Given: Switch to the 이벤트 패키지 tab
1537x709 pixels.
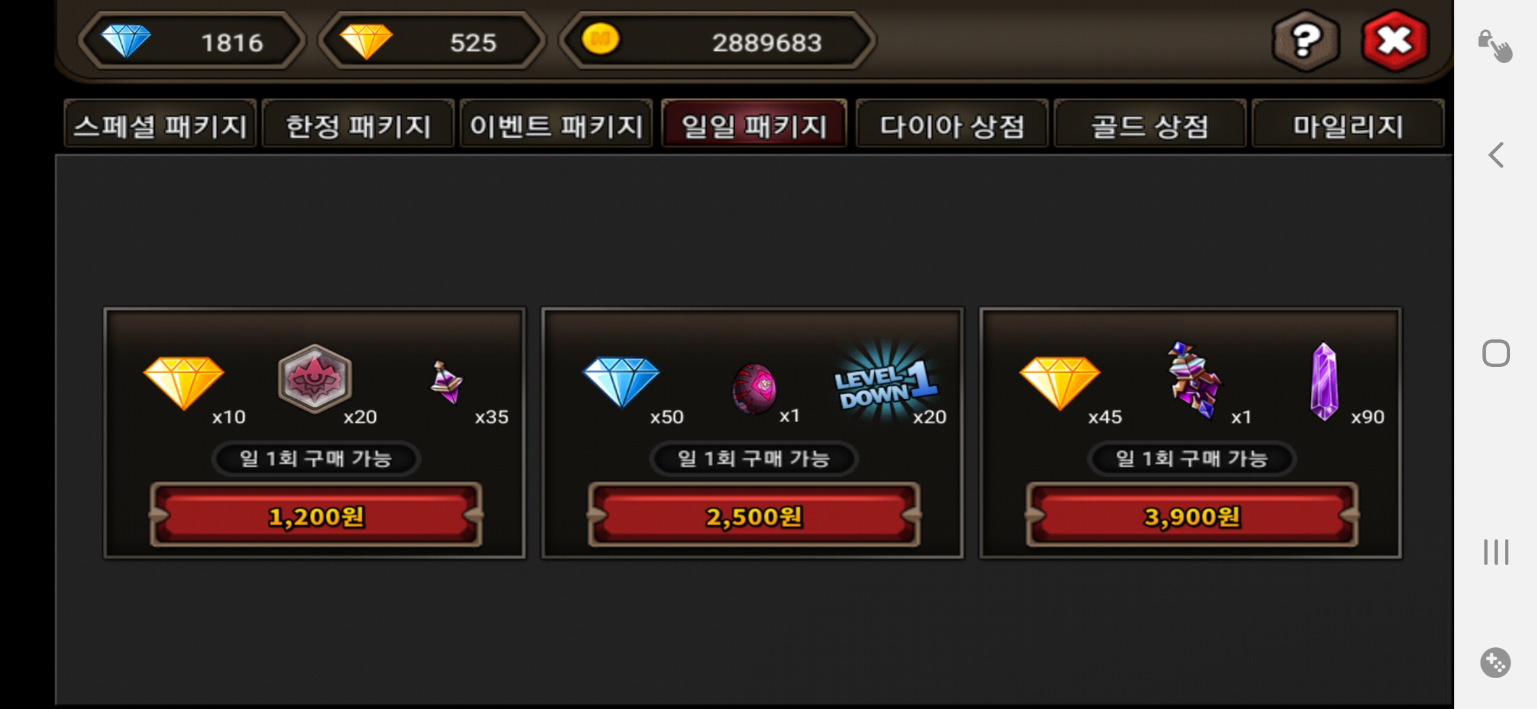Looking at the screenshot, I should 556,125.
